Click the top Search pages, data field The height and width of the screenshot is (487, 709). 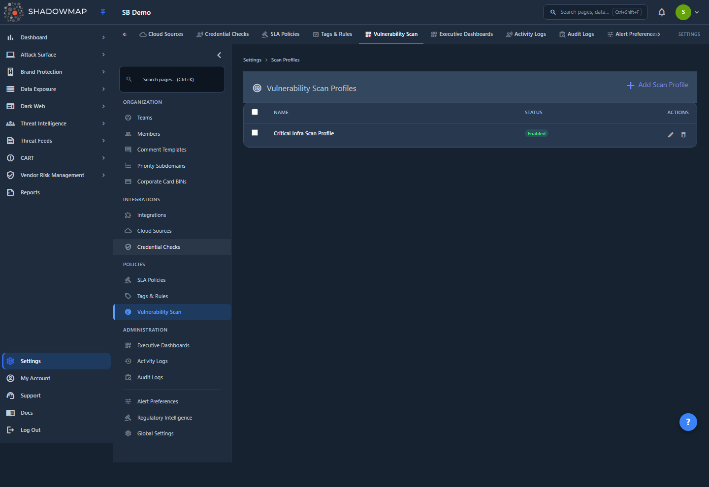coord(595,12)
